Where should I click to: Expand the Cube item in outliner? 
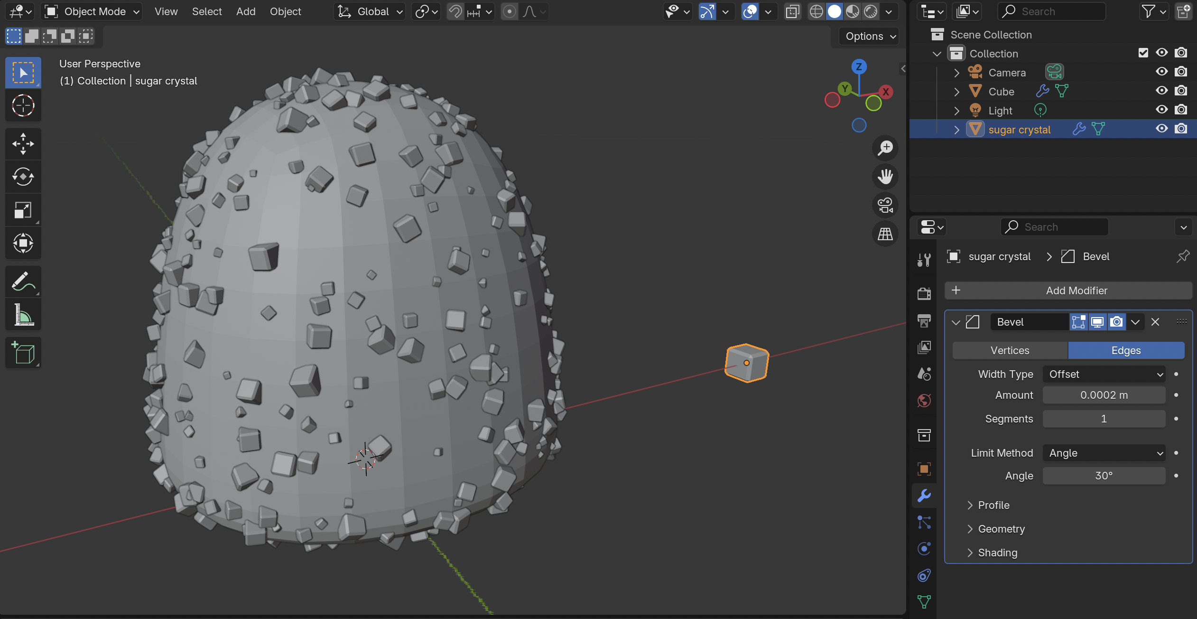[x=956, y=92]
